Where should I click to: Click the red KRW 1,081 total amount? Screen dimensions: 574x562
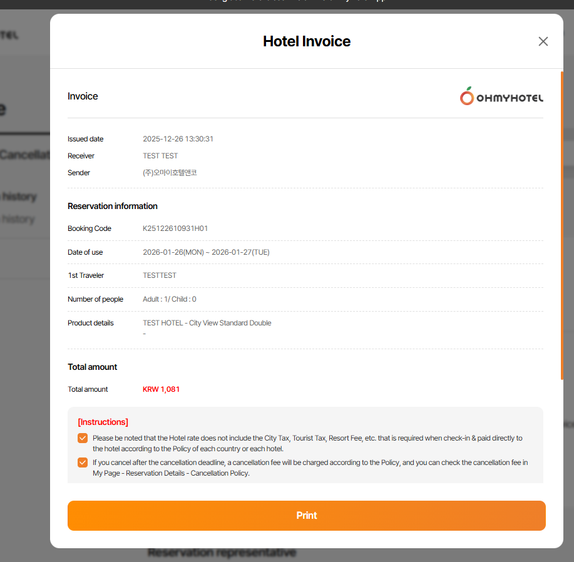point(161,389)
